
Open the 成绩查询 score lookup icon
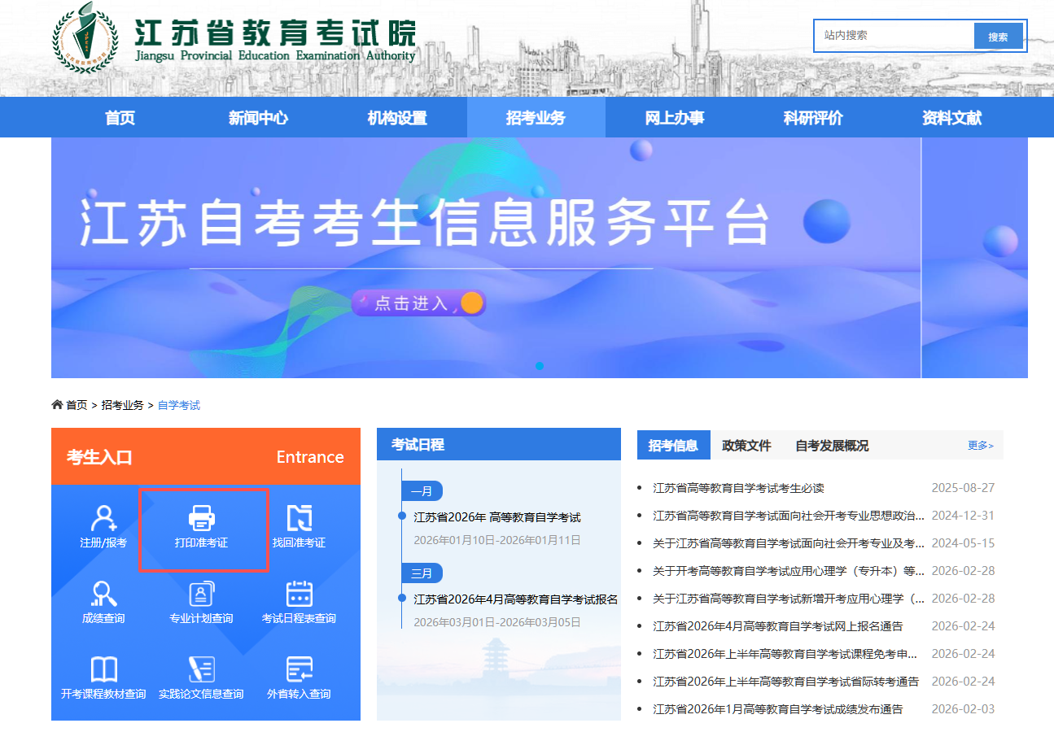pos(103,594)
